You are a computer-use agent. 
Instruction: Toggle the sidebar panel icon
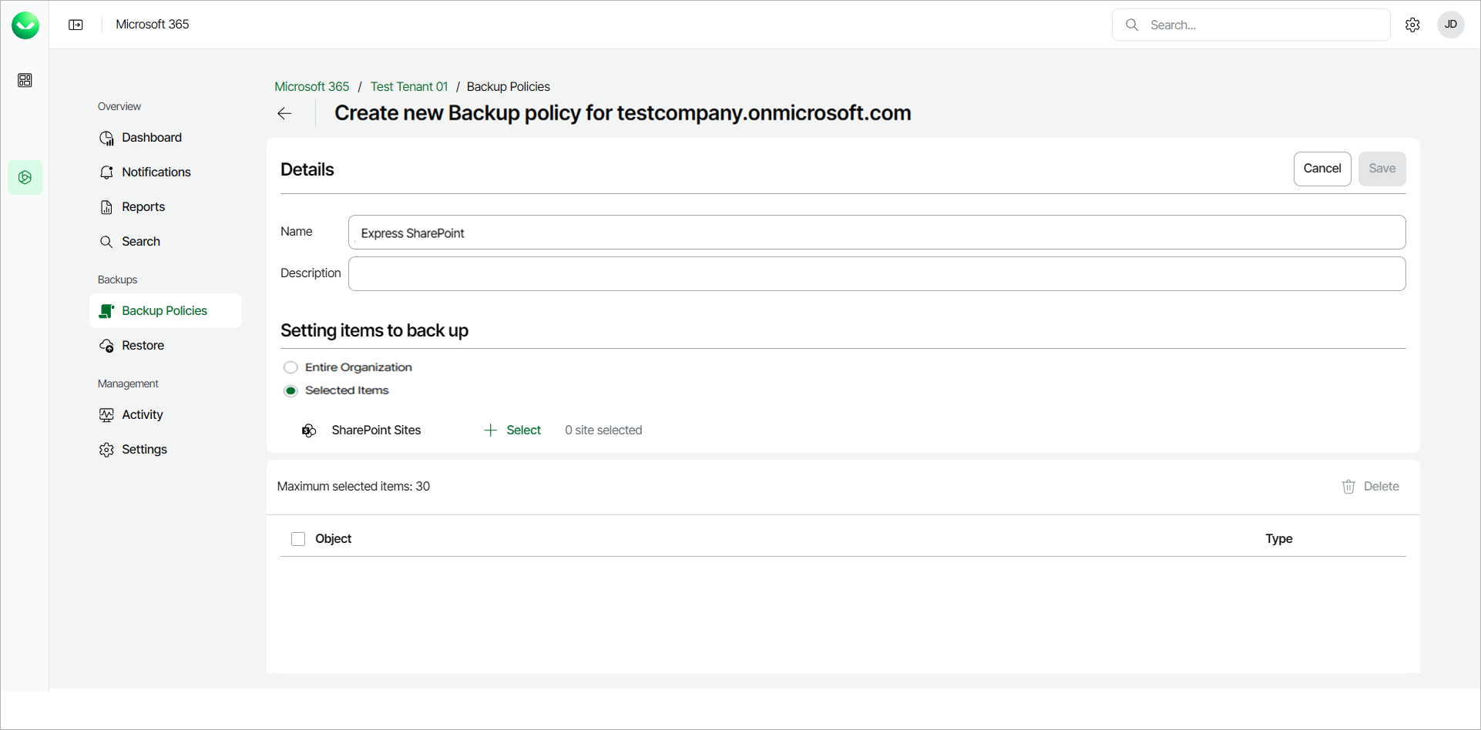[x=76, y=25]
